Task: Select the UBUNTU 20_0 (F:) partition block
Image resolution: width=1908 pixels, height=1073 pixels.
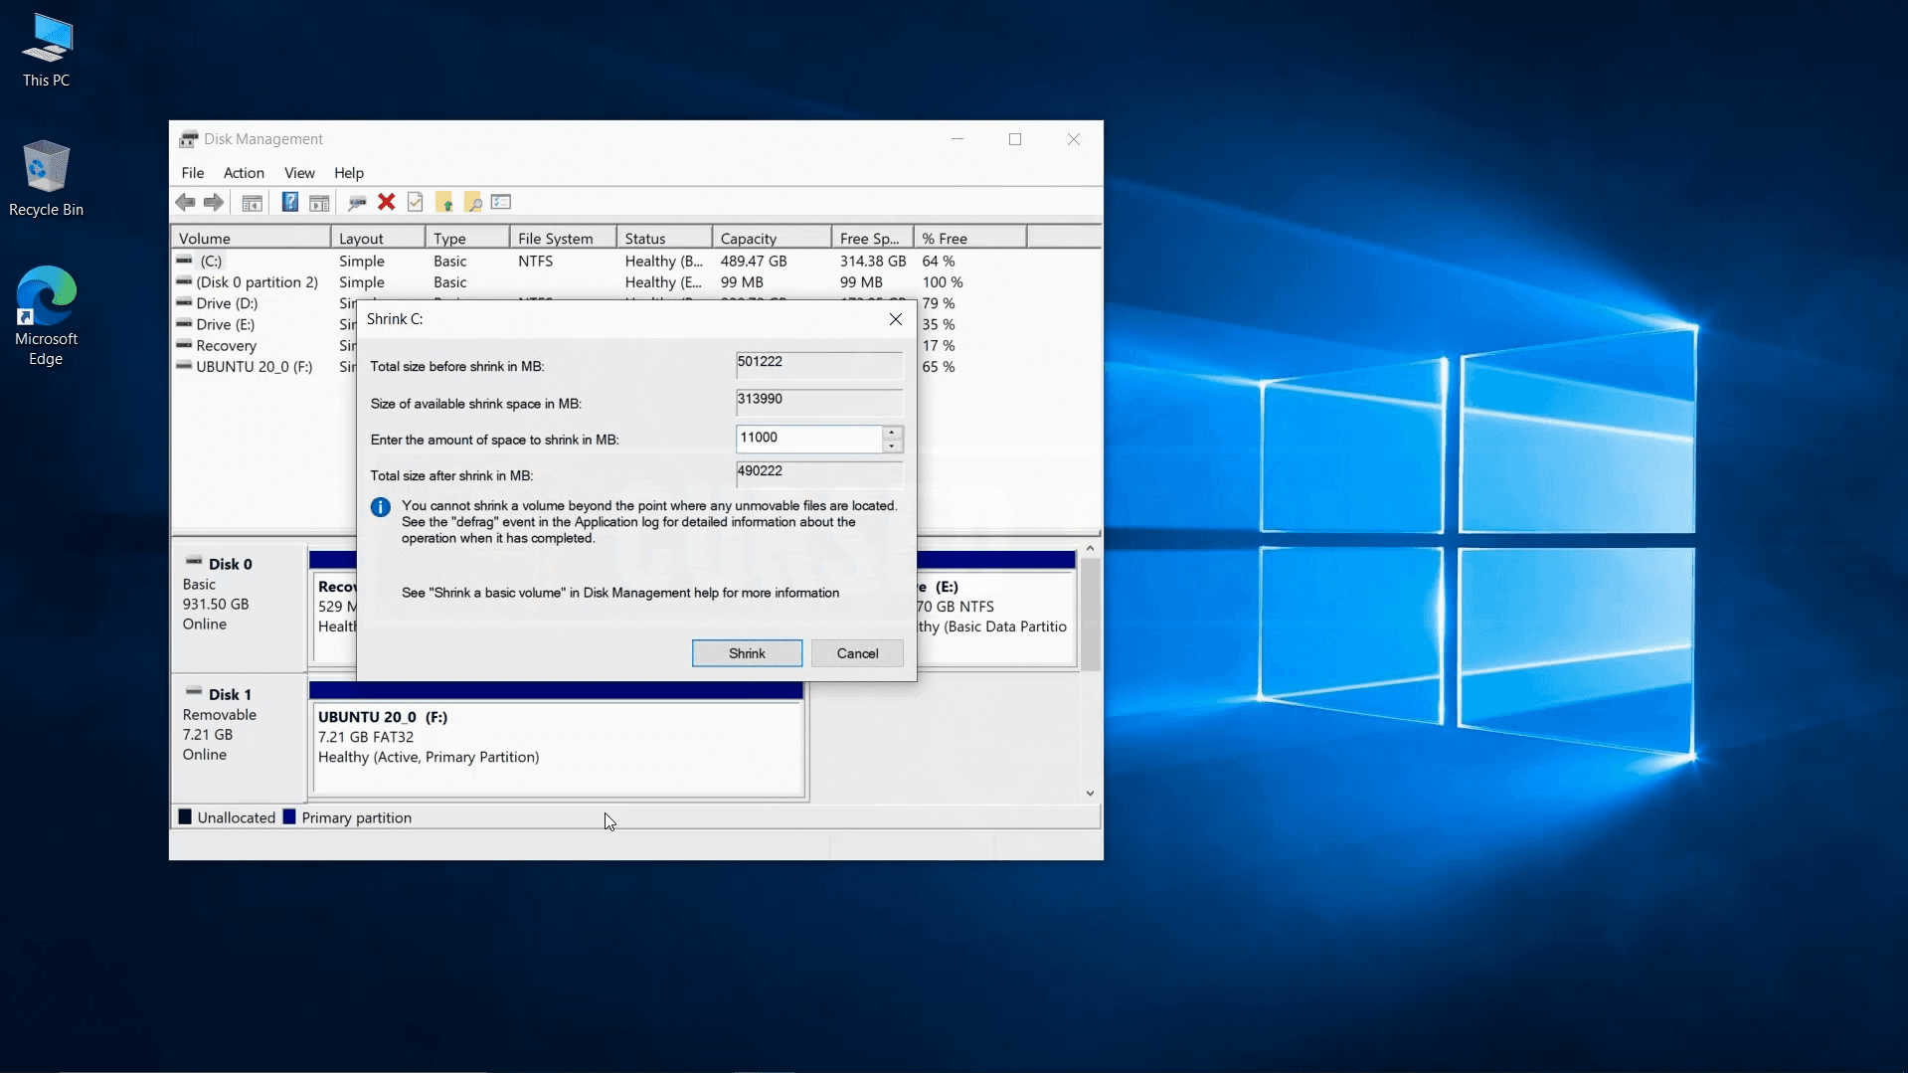Action: pos(557,740)
